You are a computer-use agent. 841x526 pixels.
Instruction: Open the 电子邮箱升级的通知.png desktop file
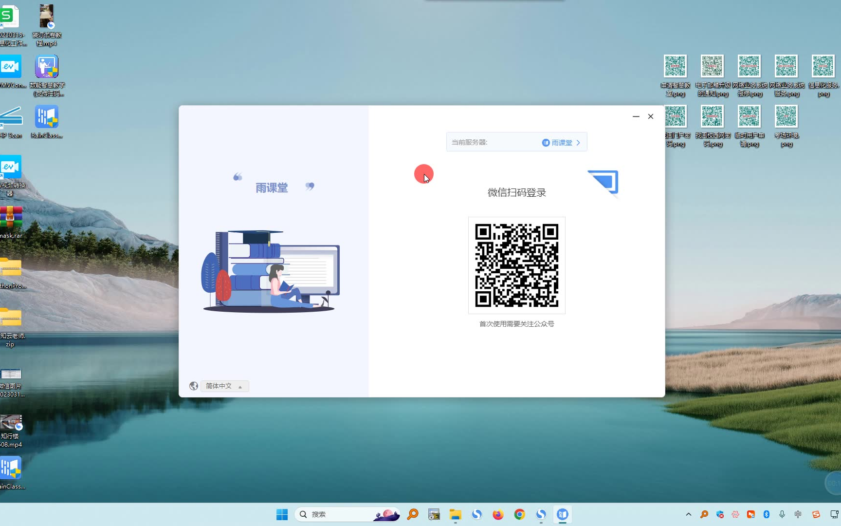(x=712, y=75)
